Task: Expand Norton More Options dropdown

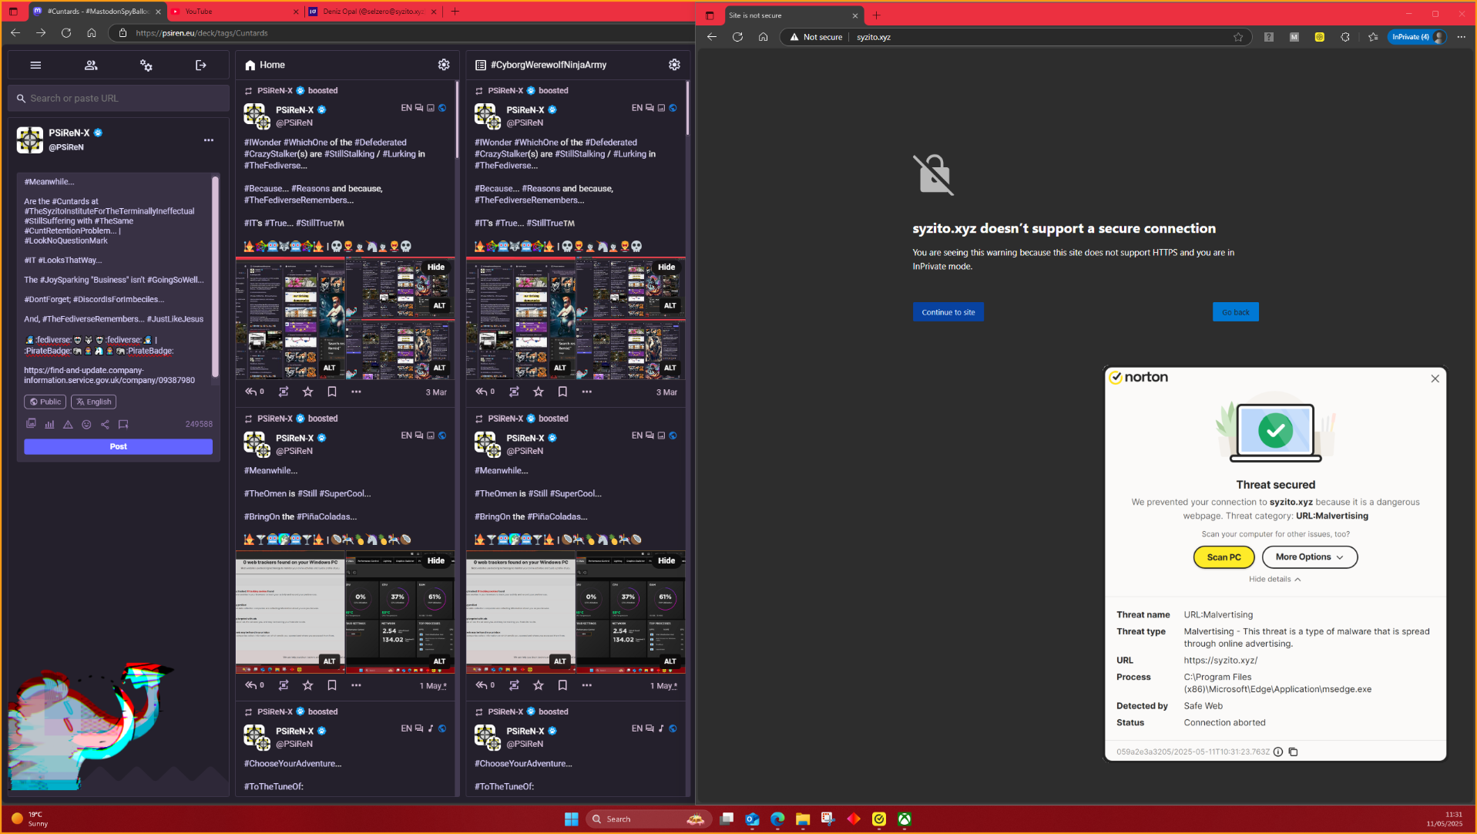Action: 1310,557
